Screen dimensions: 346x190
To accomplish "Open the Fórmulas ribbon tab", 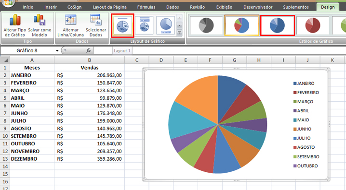I will pos(146,7).
